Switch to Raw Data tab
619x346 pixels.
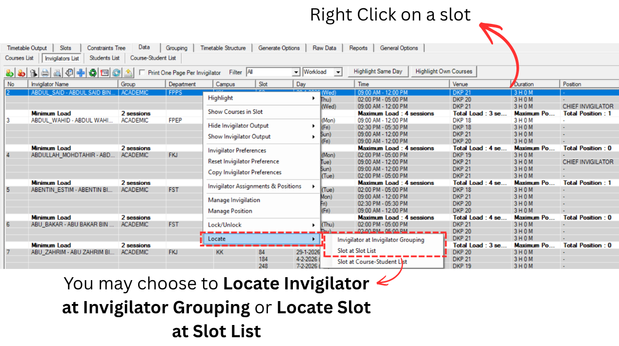pyautogui.click(x=325, y=48)
